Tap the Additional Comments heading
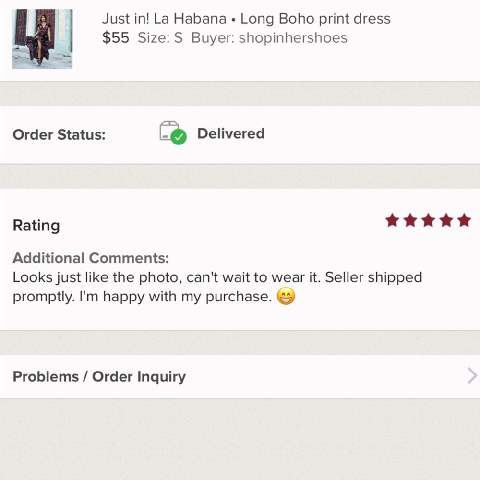The width and height of the screenshot is (480, 480). tap(91, 258)
